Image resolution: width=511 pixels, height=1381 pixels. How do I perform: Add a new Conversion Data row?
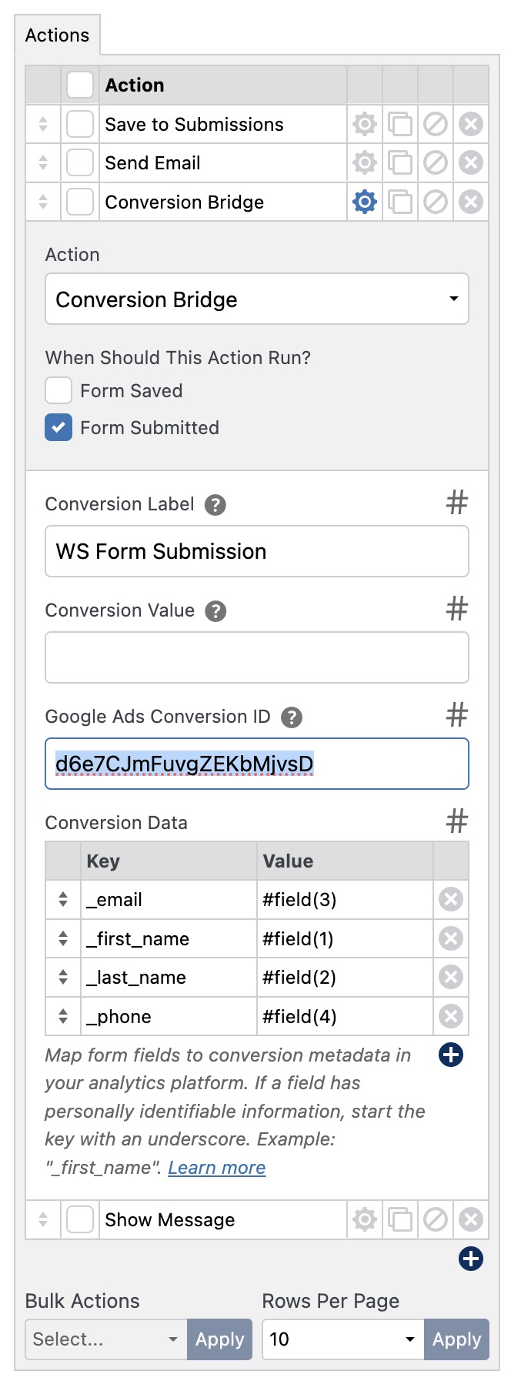pos(450,1055)
